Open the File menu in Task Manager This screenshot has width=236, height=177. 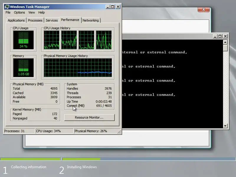pos(8,12)
